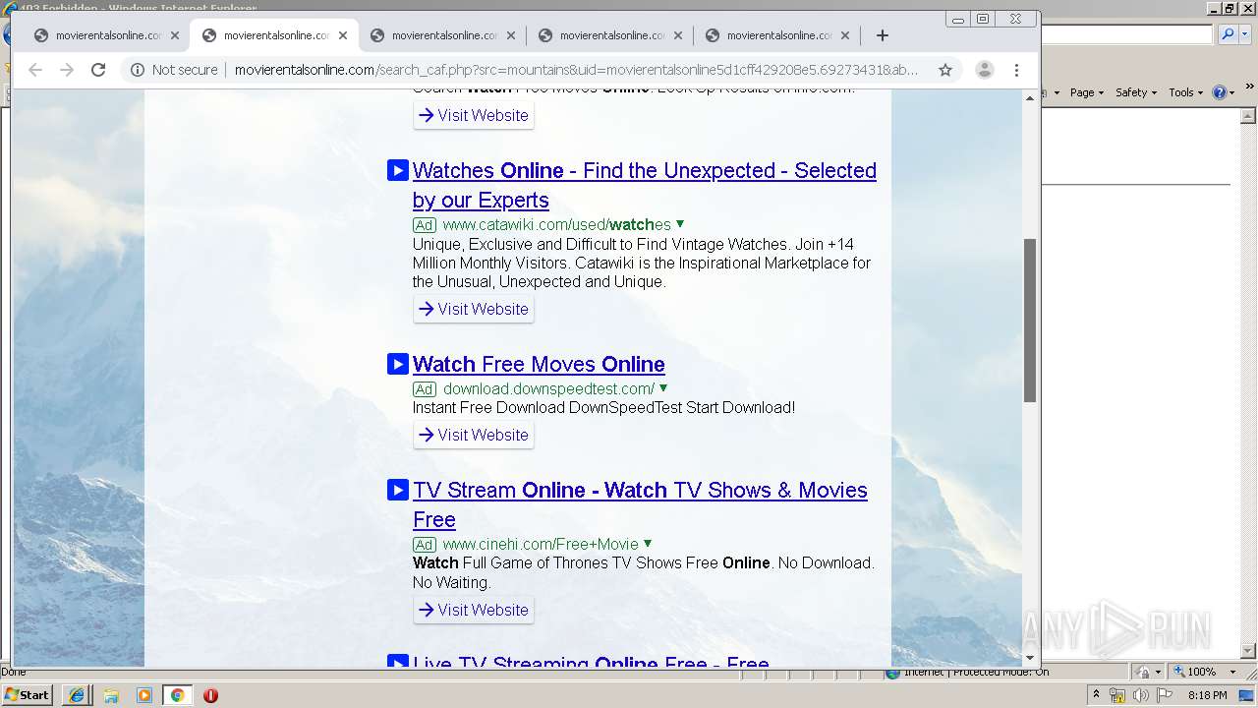Open the Page menu in Internet Explorer
Screen dimensions: 1258x708
click(x=1087, y=92)
